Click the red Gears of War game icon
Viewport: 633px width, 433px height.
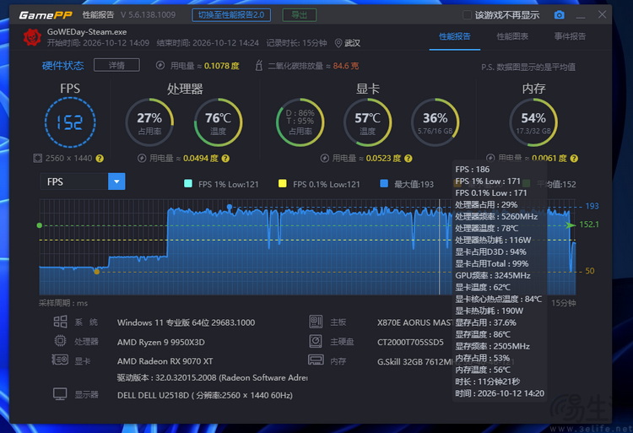point(32,37)
